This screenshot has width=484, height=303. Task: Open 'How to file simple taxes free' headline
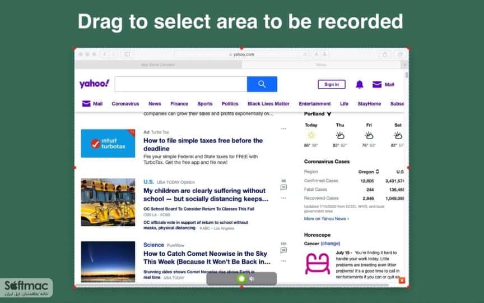tap(203, 144)
